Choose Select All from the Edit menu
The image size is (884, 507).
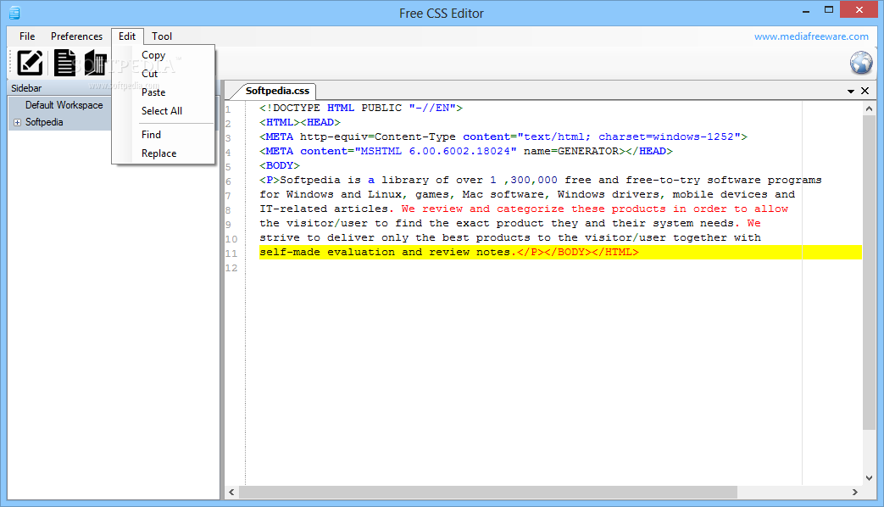click(164, 111)
